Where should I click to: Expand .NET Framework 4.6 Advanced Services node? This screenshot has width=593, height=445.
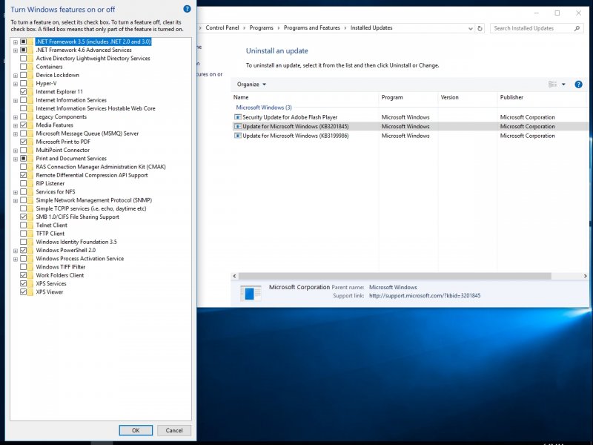coord(16,50)
